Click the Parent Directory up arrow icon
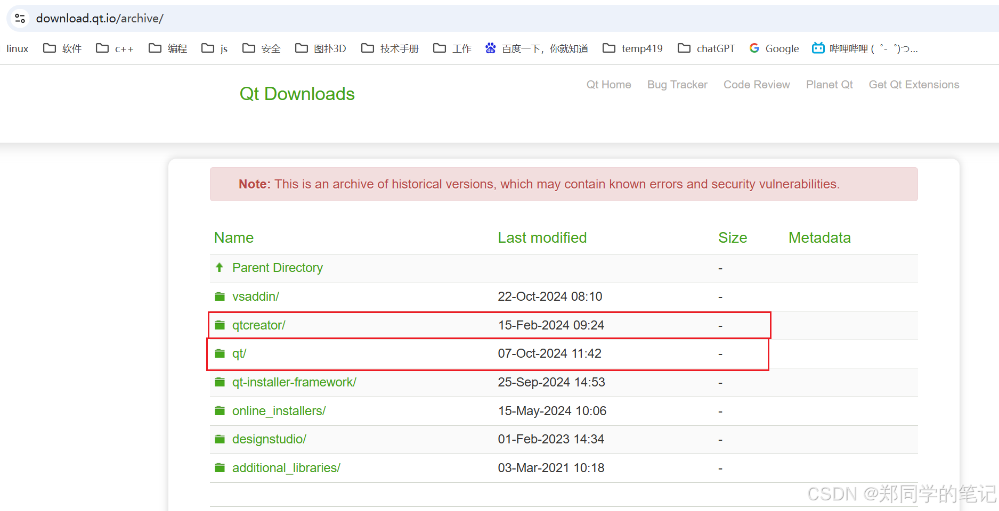Image resolution: width=999 pixels, height=511 pixels. [219, 268]
